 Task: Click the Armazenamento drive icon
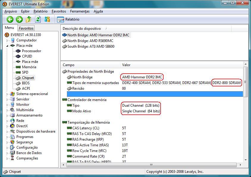pyautogui.click(x=12, y=115)
